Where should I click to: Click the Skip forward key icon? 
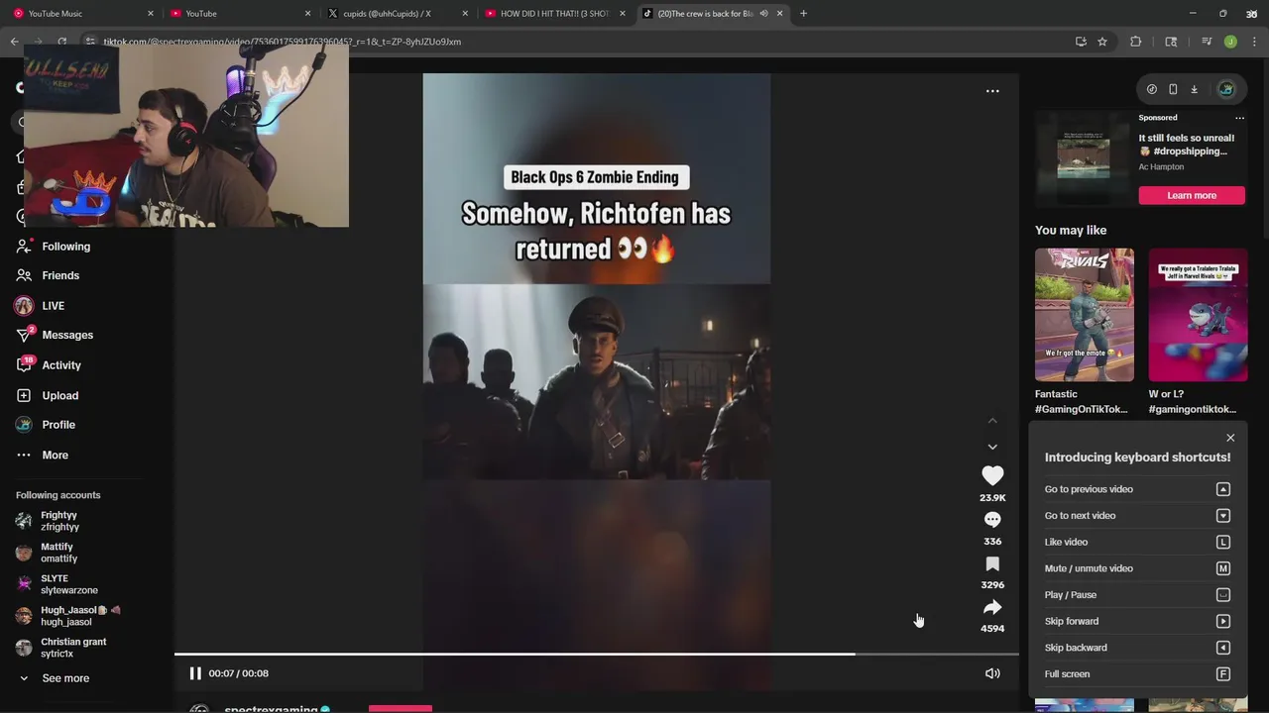(1223, 621)
